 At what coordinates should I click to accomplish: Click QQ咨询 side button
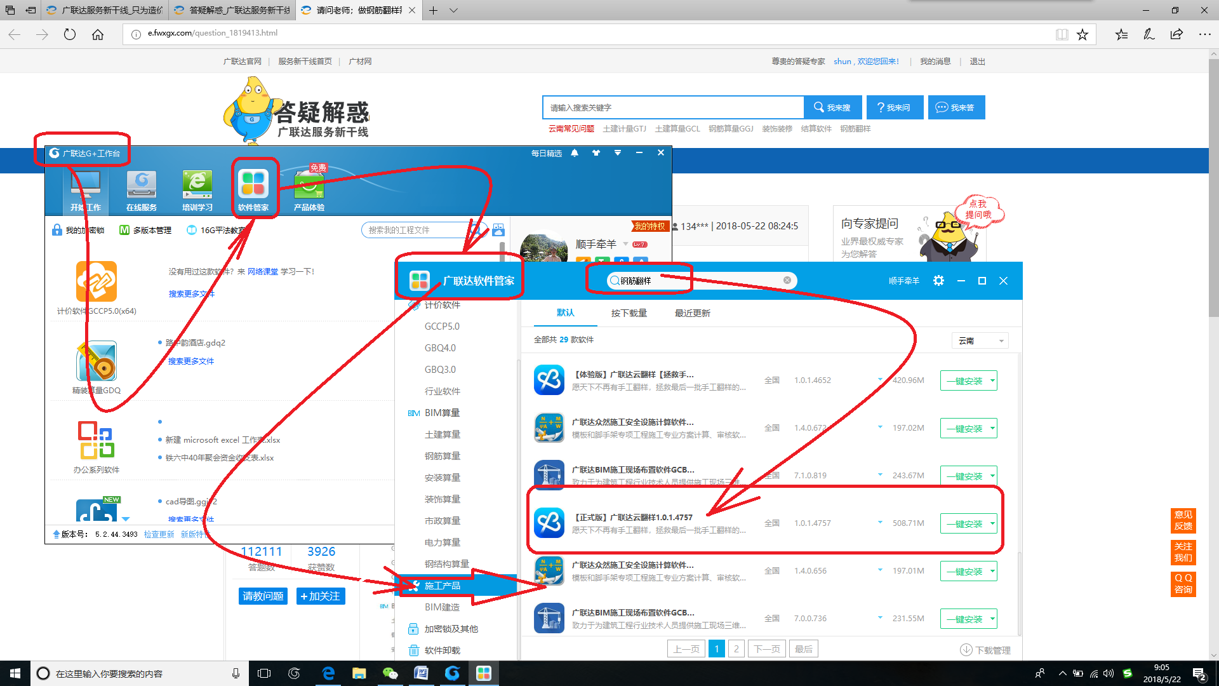pos(1183,584)
